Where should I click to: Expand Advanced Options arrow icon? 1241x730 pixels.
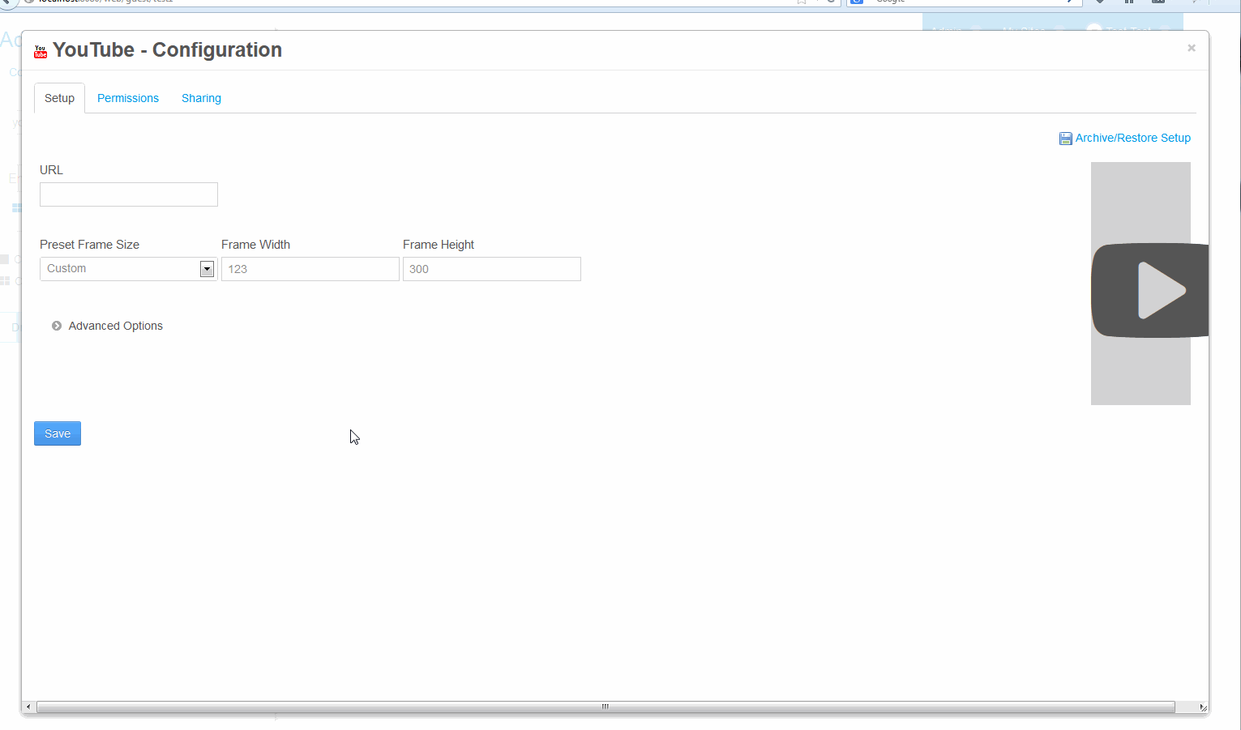pos(57,326)
